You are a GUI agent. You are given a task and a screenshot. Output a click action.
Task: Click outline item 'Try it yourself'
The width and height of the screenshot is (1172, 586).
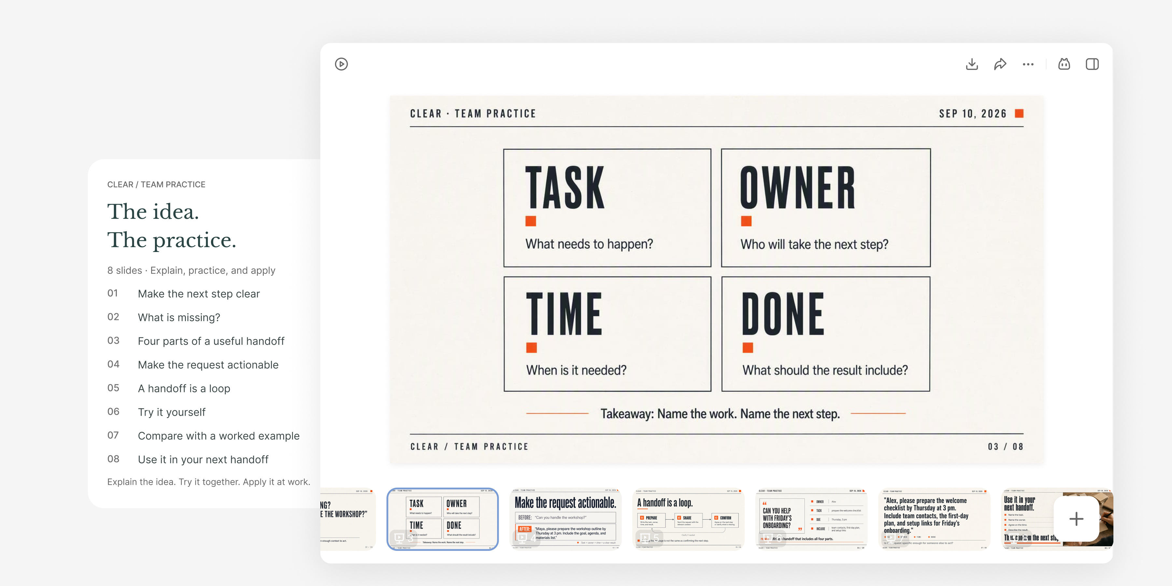(x=172, y=412)
